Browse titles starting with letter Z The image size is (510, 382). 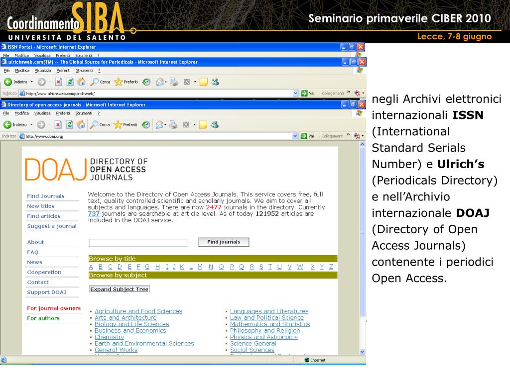click(x=331, y=267)
